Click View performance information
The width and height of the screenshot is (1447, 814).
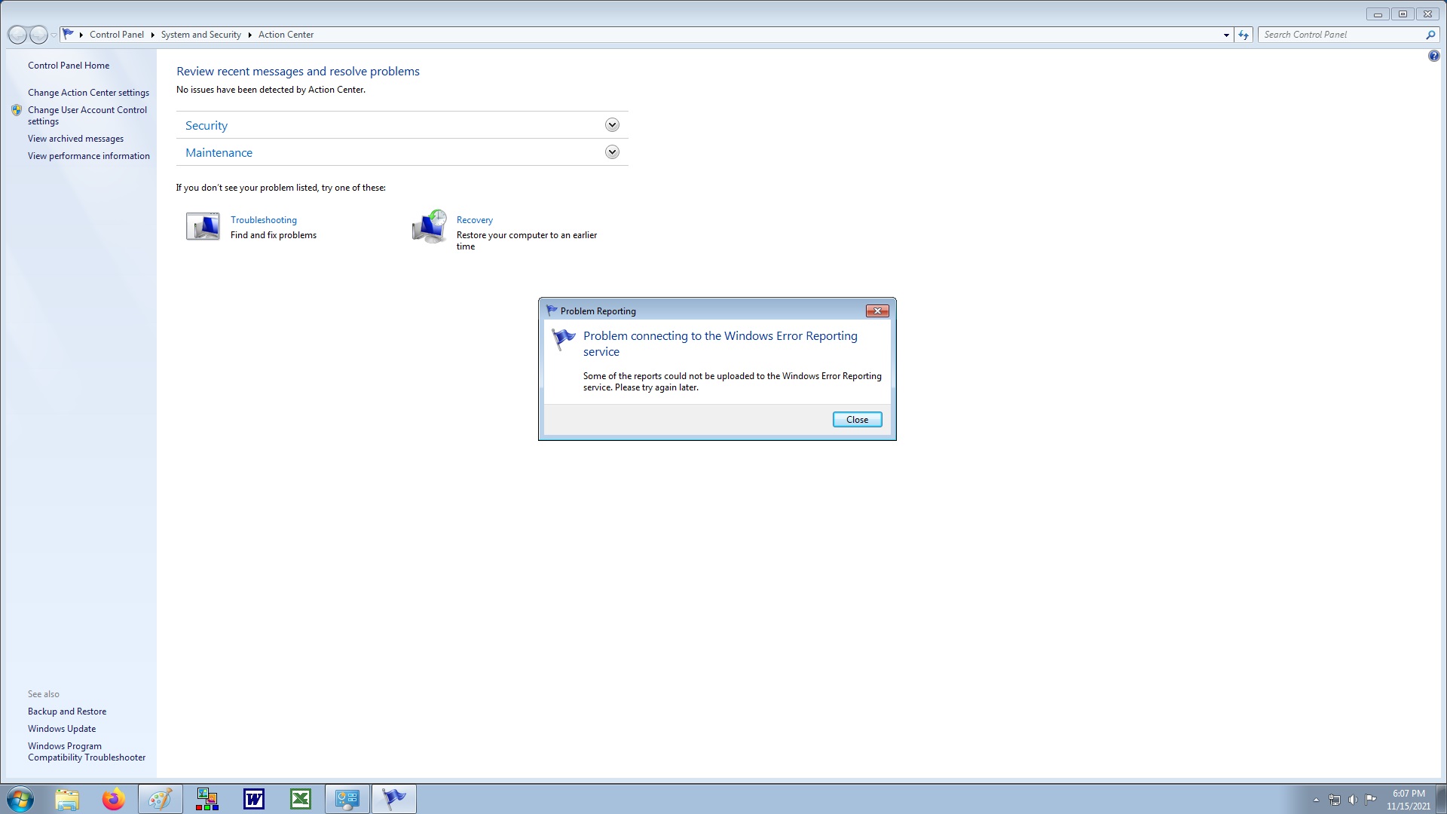tap(89, 156)
